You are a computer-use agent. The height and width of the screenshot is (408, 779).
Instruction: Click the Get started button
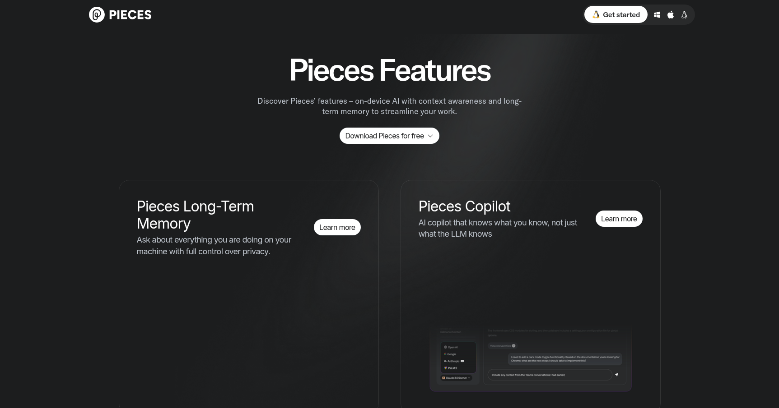click(x=616, y=14)
